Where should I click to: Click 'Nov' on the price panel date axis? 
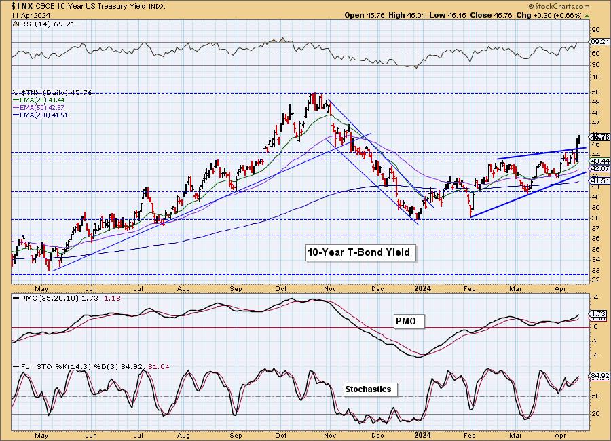(x=330, y=288)
